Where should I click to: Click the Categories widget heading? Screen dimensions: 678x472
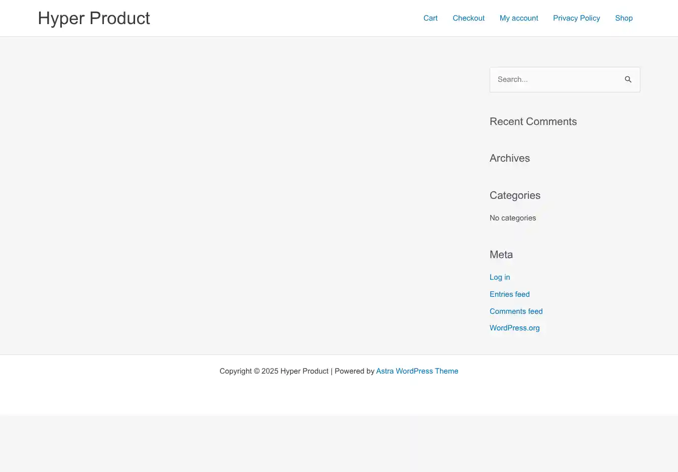pyautogui.click(x=515, y=195)
